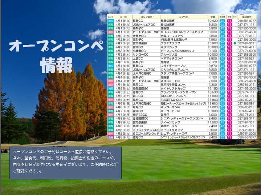Click the blue fee badge in フライデーオープン row
261x195 pixels.
(223, 66)
